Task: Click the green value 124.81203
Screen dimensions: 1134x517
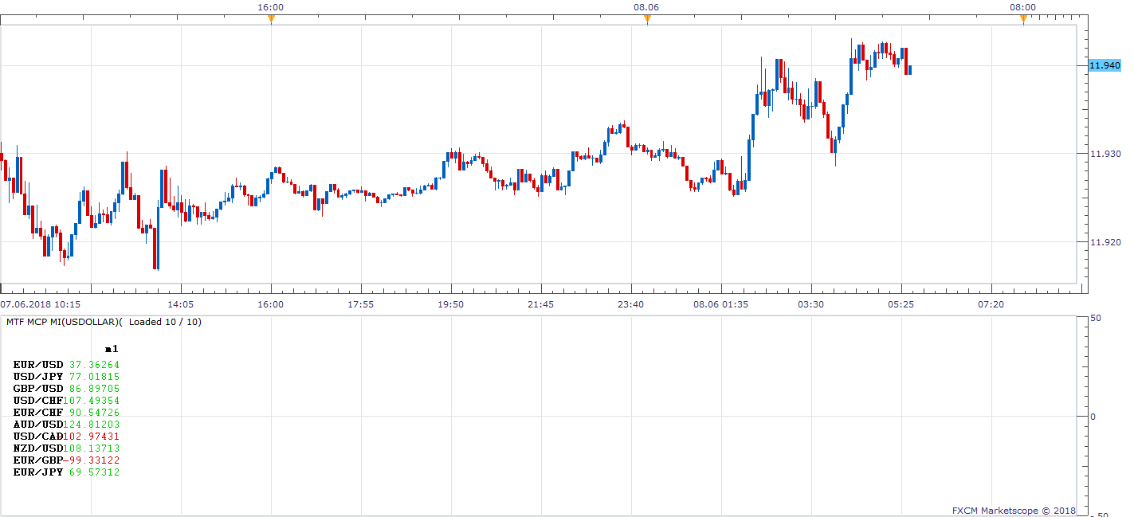Action: click(x=92, y=425)
